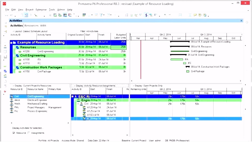252x142 pixels.
Task: Uncheck the Resource checkbox
Action: [x=14, y=133]
